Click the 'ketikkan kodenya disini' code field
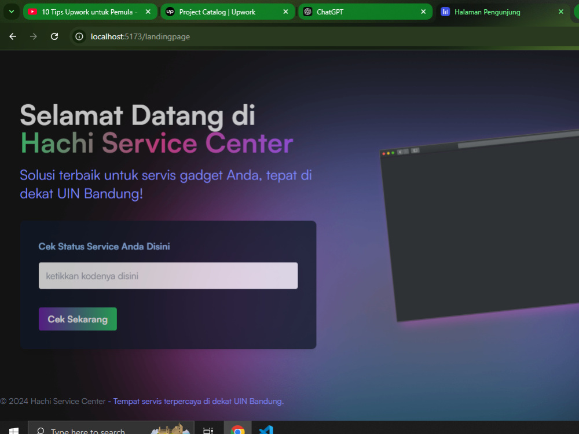The image size is (579, 434). [168, 275]
